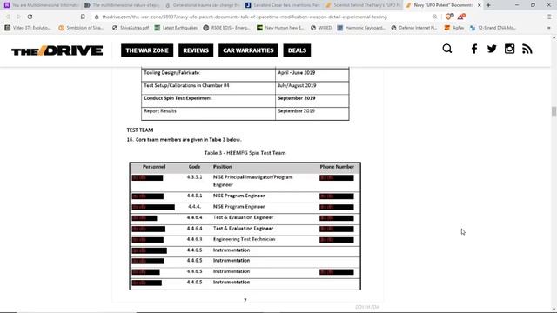Expand the bookmarks bar overflow arrow
This screenshot has width=557, height=313.
coord(549,28)
